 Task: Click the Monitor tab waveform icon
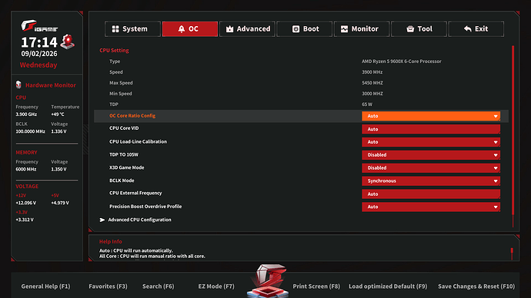tap(344, 29)
